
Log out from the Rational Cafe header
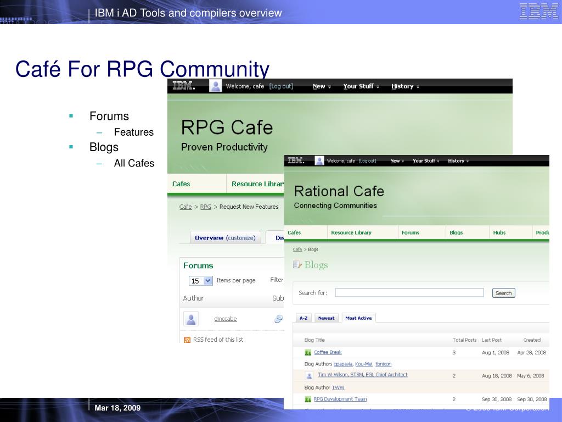367,161
